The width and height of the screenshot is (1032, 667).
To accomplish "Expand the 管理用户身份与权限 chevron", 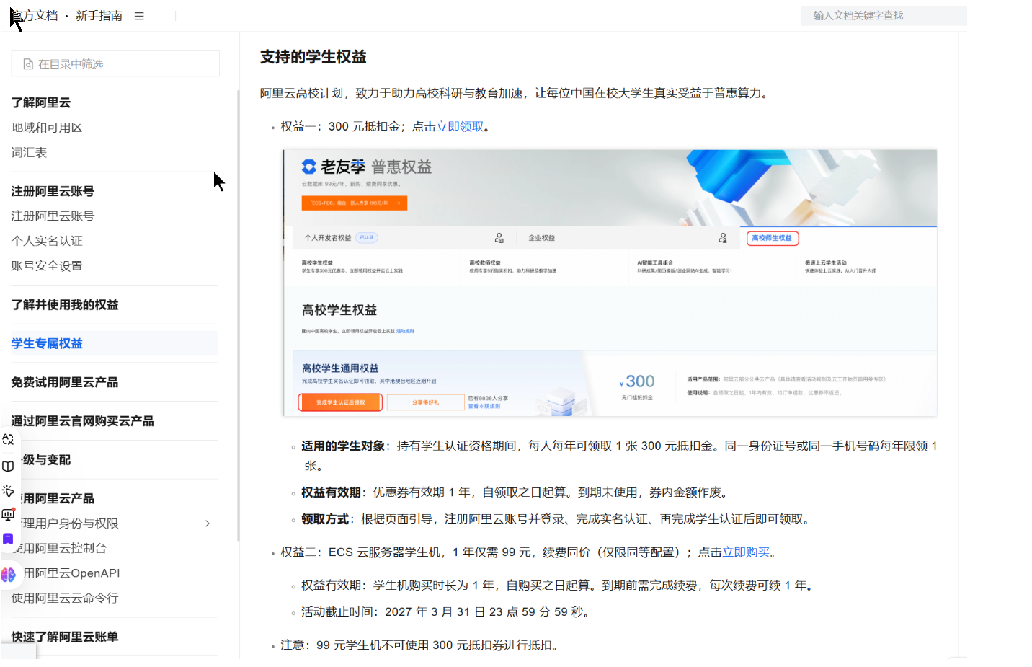I will (208, 524).
